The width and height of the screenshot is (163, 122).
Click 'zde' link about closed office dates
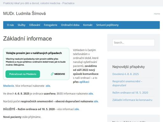tap(91, 94)
